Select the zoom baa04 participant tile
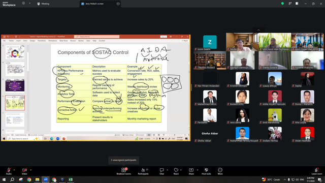Screen dimensions: 325x183 coord(210,42)
